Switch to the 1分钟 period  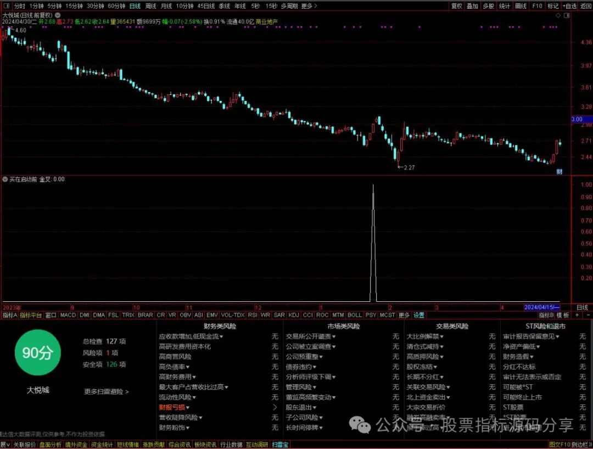(36, 6)
